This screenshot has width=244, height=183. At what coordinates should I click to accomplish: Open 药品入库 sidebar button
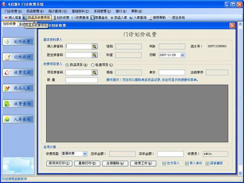click(18, 88)
